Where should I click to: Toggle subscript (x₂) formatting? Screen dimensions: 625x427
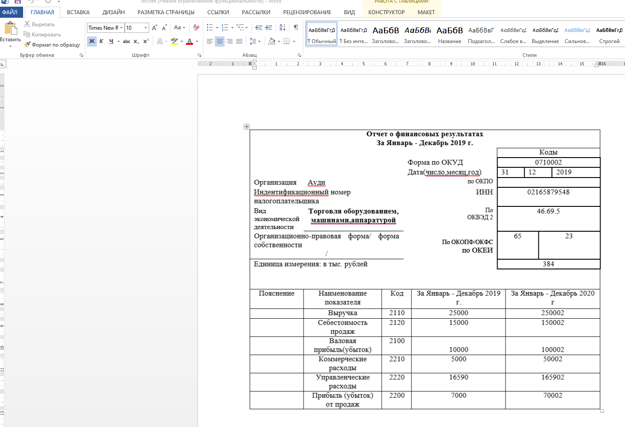(x=136, y=41)
